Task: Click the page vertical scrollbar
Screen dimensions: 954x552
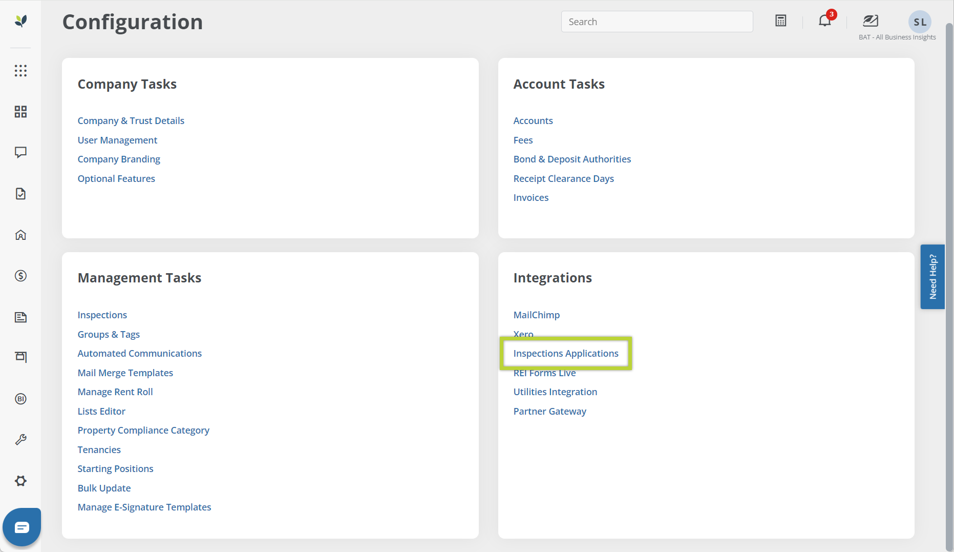Action: tap(949, 277)
